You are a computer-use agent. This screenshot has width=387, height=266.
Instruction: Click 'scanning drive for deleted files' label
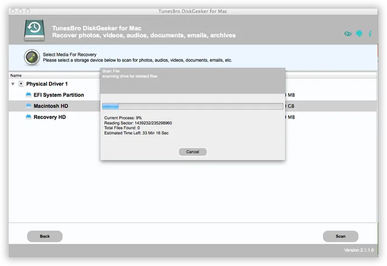(130, 76)
